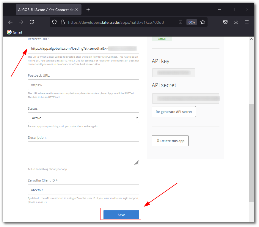259x227 pixels.
Task: Select the ALGOBULLS.com / Kite Connect tab
Action: click(x=48, y=10)
